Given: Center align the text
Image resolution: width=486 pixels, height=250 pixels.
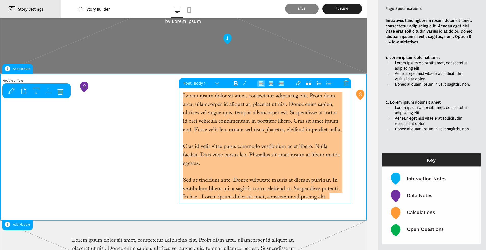Looking at the screenshot, I should 271,83.
